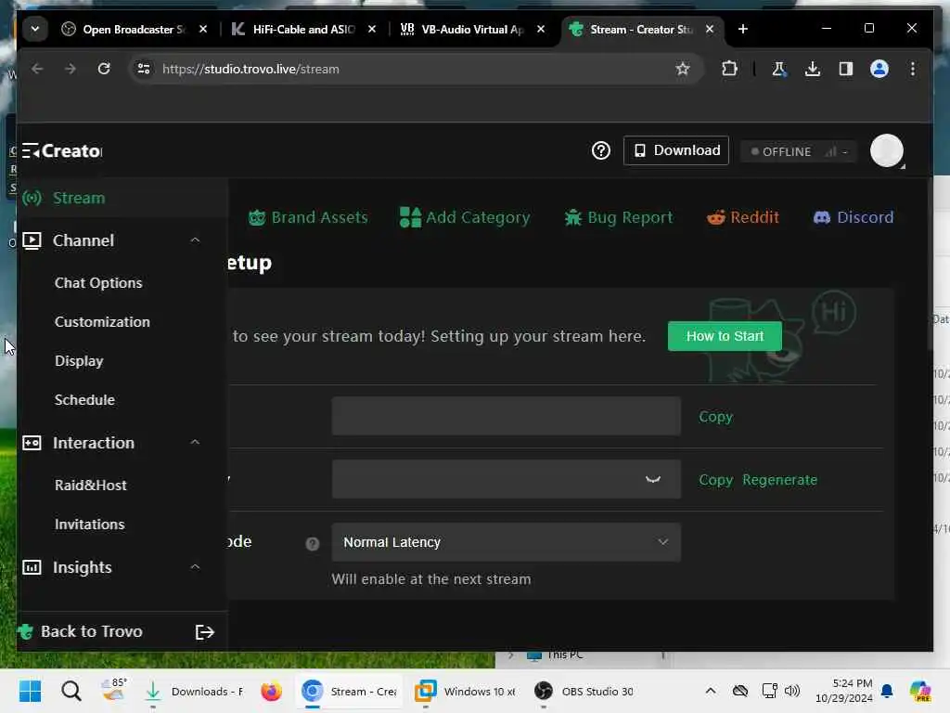Copy the first stream field value
Viewport: 950px width, 713px height.
[715, 417]
